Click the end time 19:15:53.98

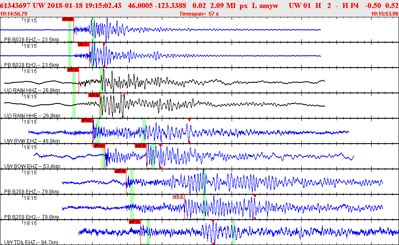pyautogui.click(x=385, y=14)
